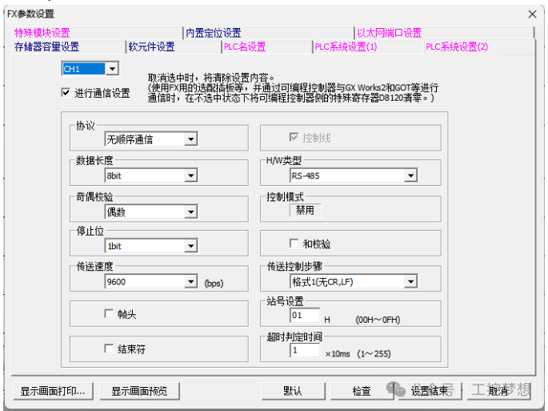Click 显示画面打印... button

point(53,391)
